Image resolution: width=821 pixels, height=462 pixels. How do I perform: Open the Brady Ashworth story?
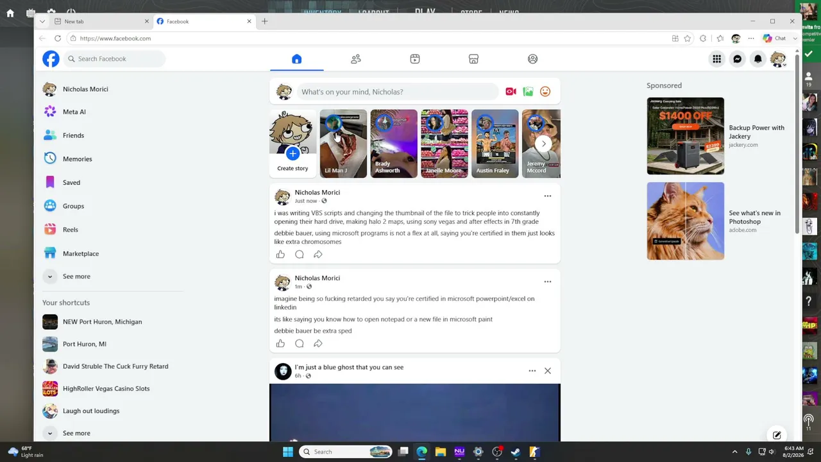[x=394, y=144]
